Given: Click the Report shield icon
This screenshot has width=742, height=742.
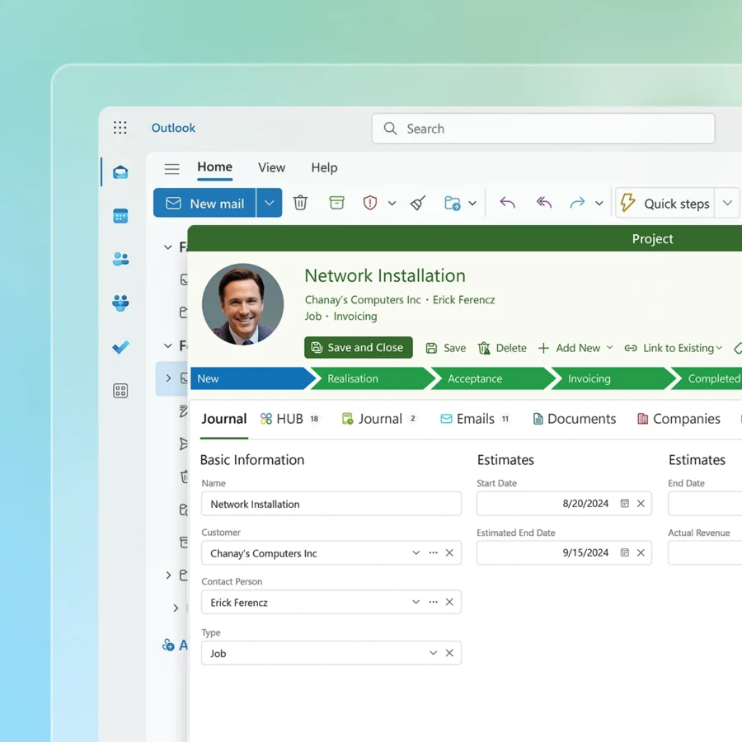Looking at the screenshot, I should [x=370, y=203].
